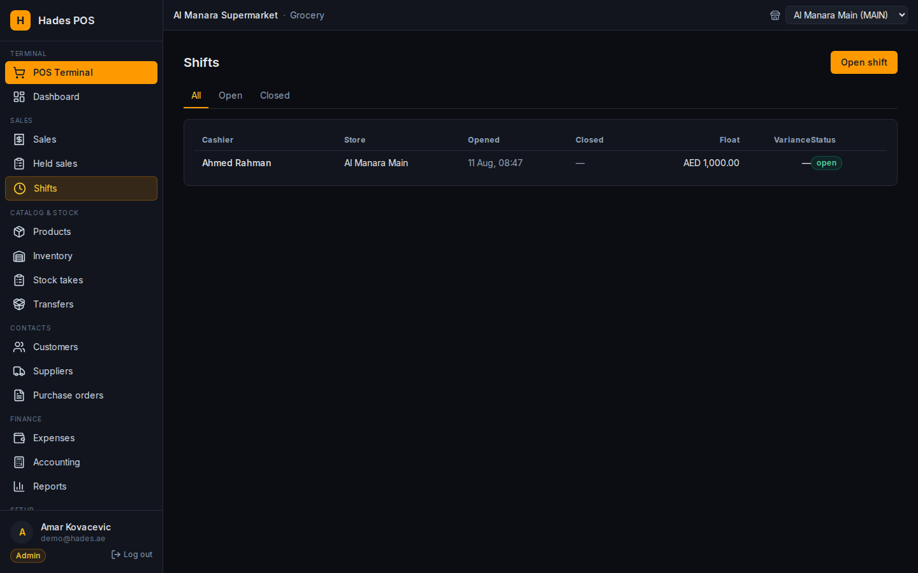
Task: Open Accounting in sidebar
Action: [x=81, y=462]
